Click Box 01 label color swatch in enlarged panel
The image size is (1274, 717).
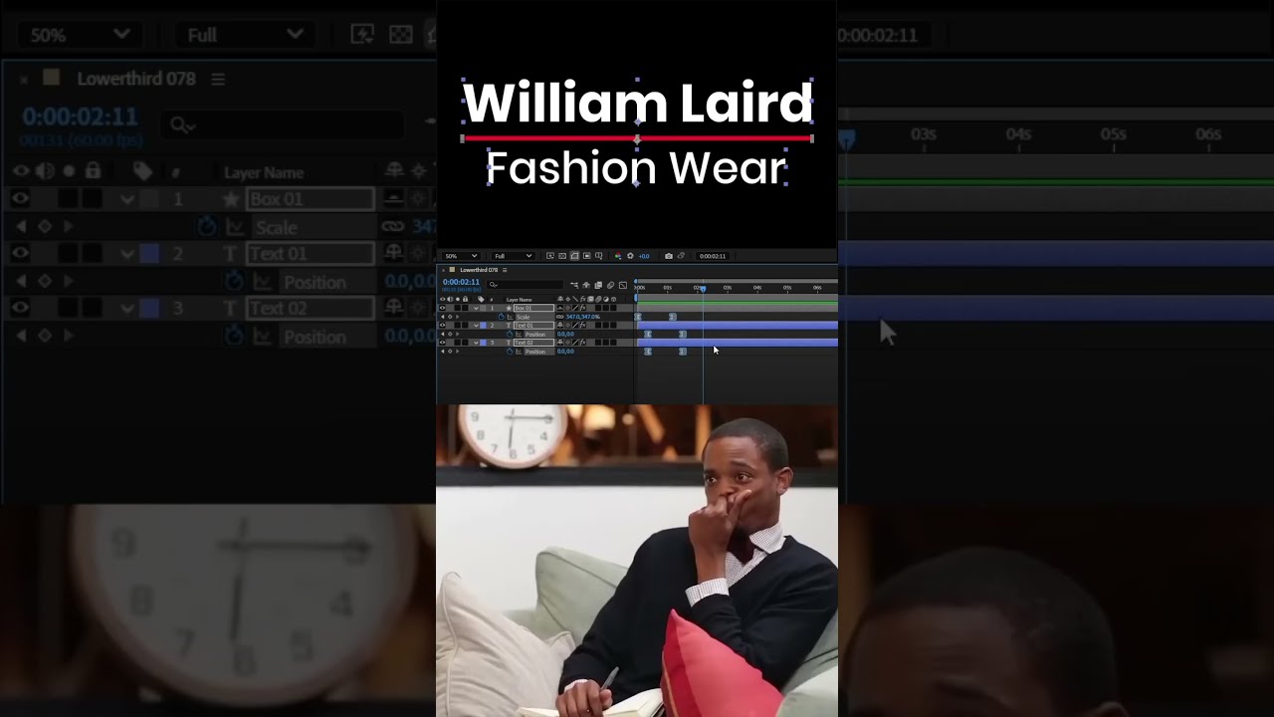tap(148, 199)
